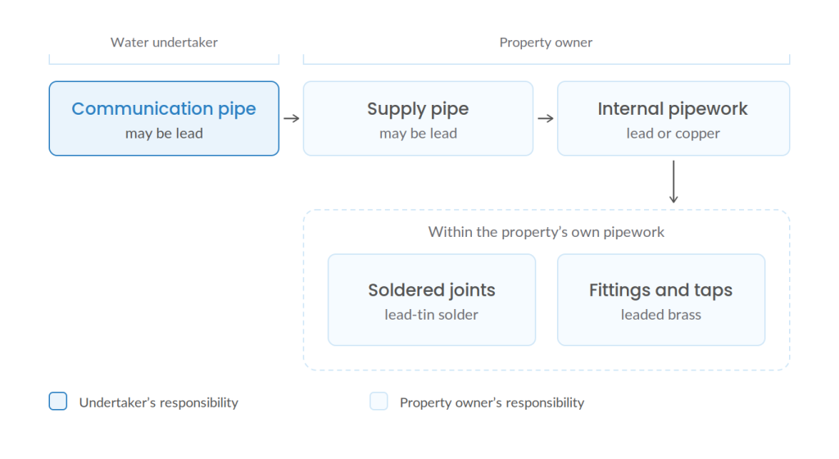Click the Water undertaker header label

tap(164, 43)
